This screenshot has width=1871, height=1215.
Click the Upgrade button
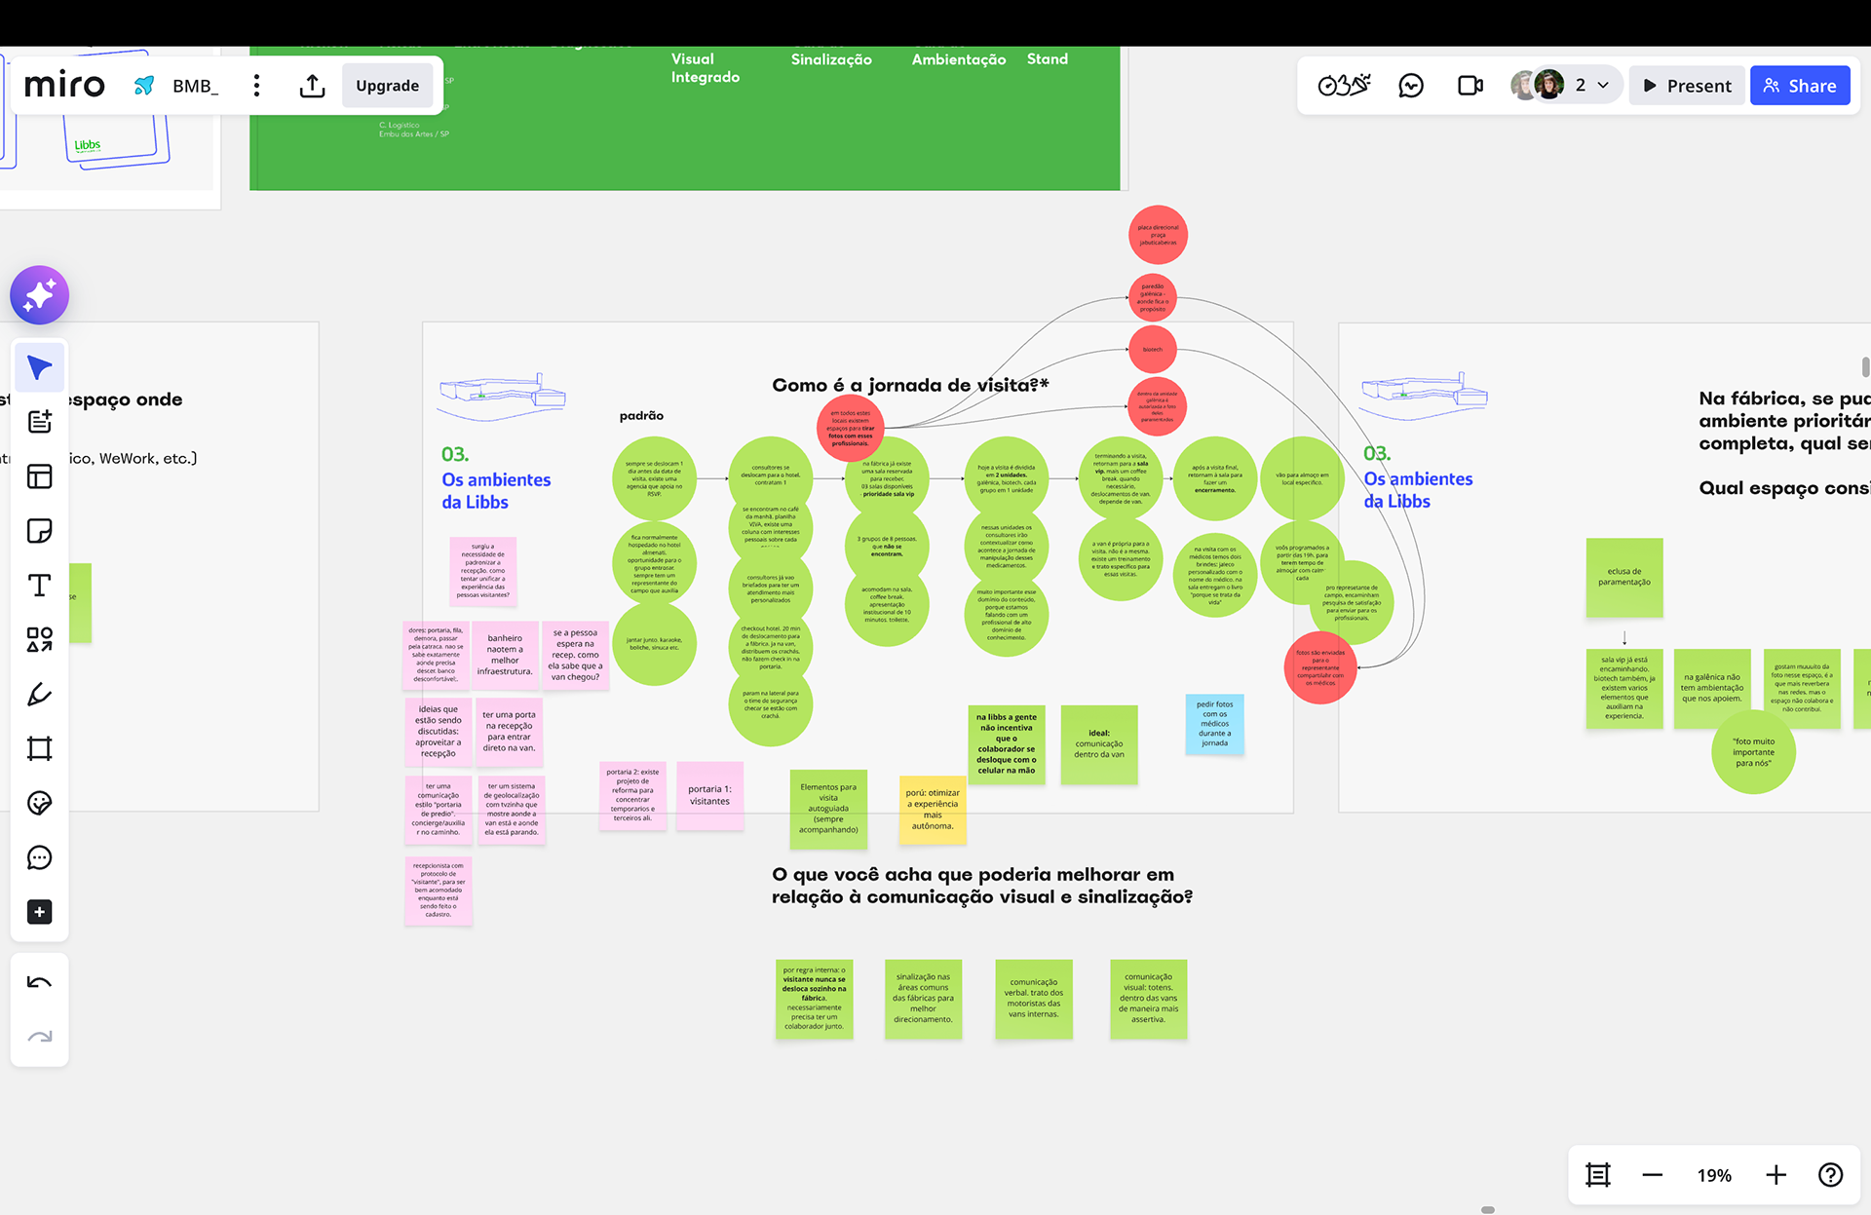[x=387, y=86]
